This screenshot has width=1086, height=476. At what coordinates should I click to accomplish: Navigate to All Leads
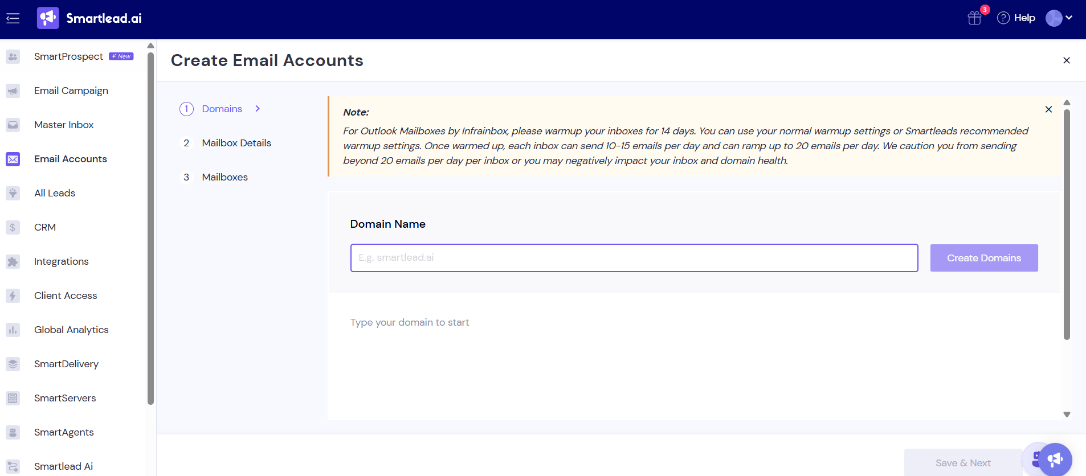pos(55,193)
